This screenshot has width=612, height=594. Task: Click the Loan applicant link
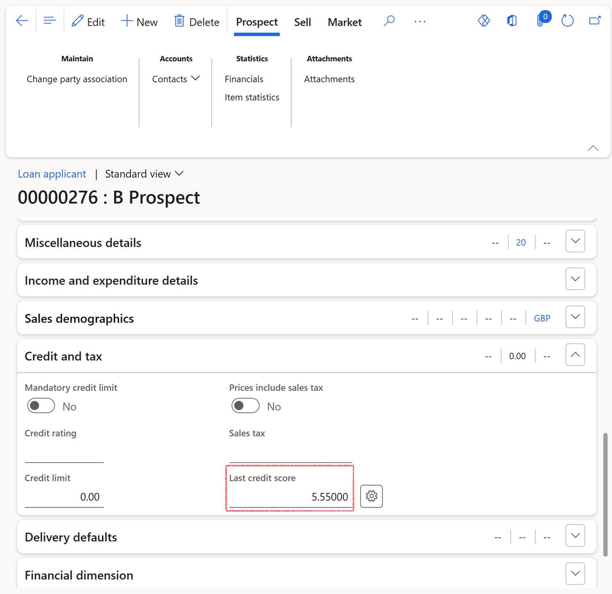pyautogui.click(x=52, y=174)
